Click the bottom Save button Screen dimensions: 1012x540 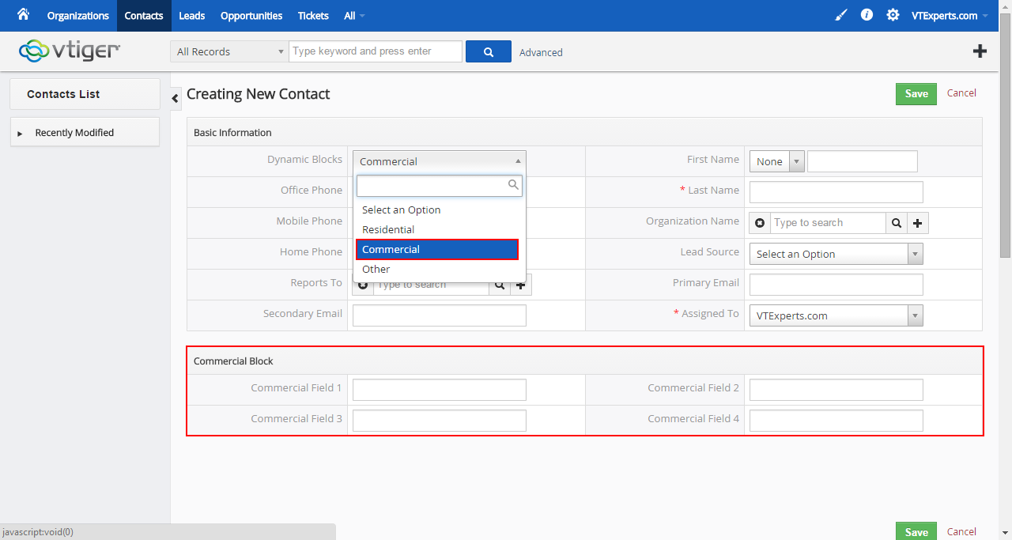(916, 531)
